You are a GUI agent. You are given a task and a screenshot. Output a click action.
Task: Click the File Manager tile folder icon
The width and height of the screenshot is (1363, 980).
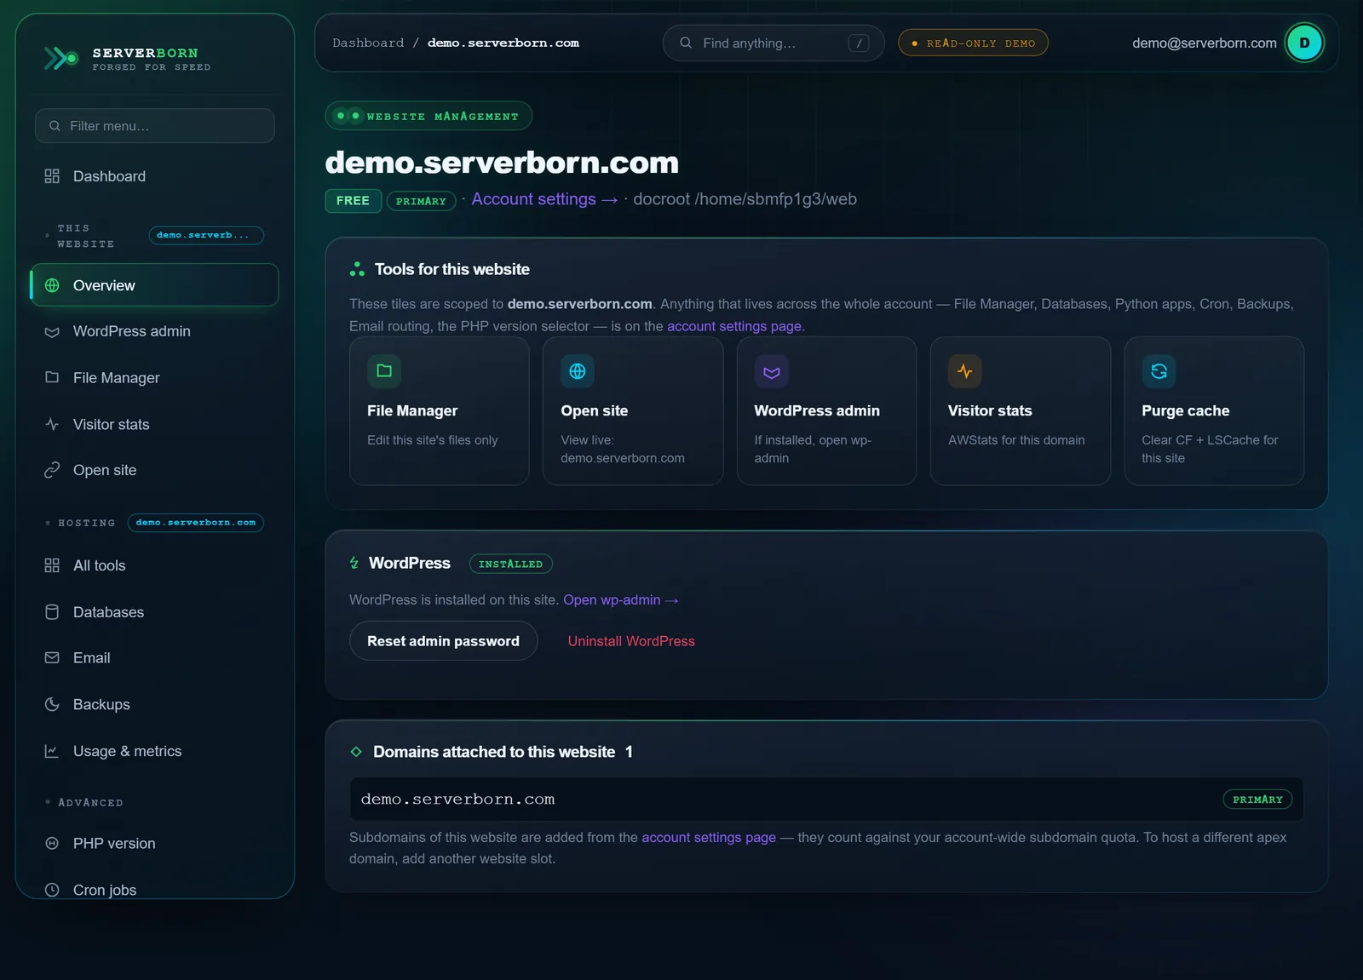click(384, 370)
